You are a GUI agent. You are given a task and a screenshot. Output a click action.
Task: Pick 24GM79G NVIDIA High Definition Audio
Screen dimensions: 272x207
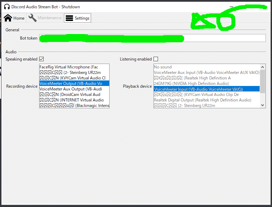(x=207, y=84)
